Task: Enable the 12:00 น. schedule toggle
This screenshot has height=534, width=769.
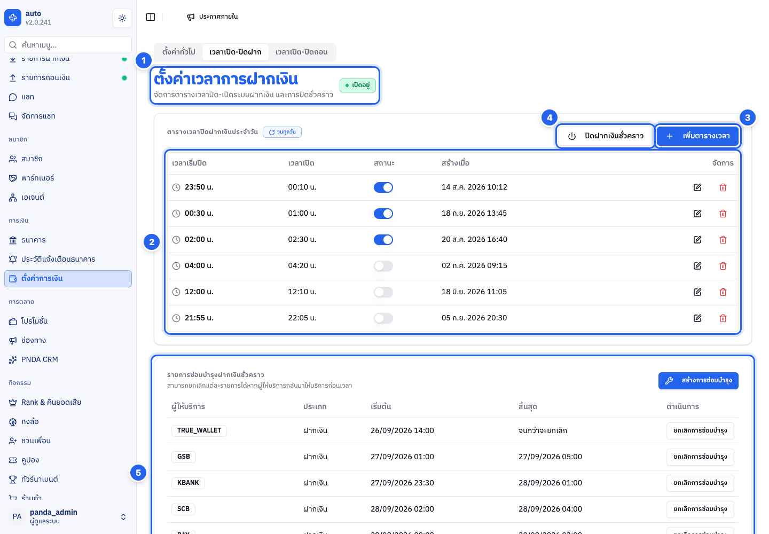Action: click(383, 292)
